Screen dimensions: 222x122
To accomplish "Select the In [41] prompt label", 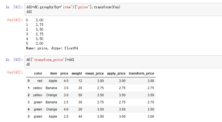I will tap(14, 7).
